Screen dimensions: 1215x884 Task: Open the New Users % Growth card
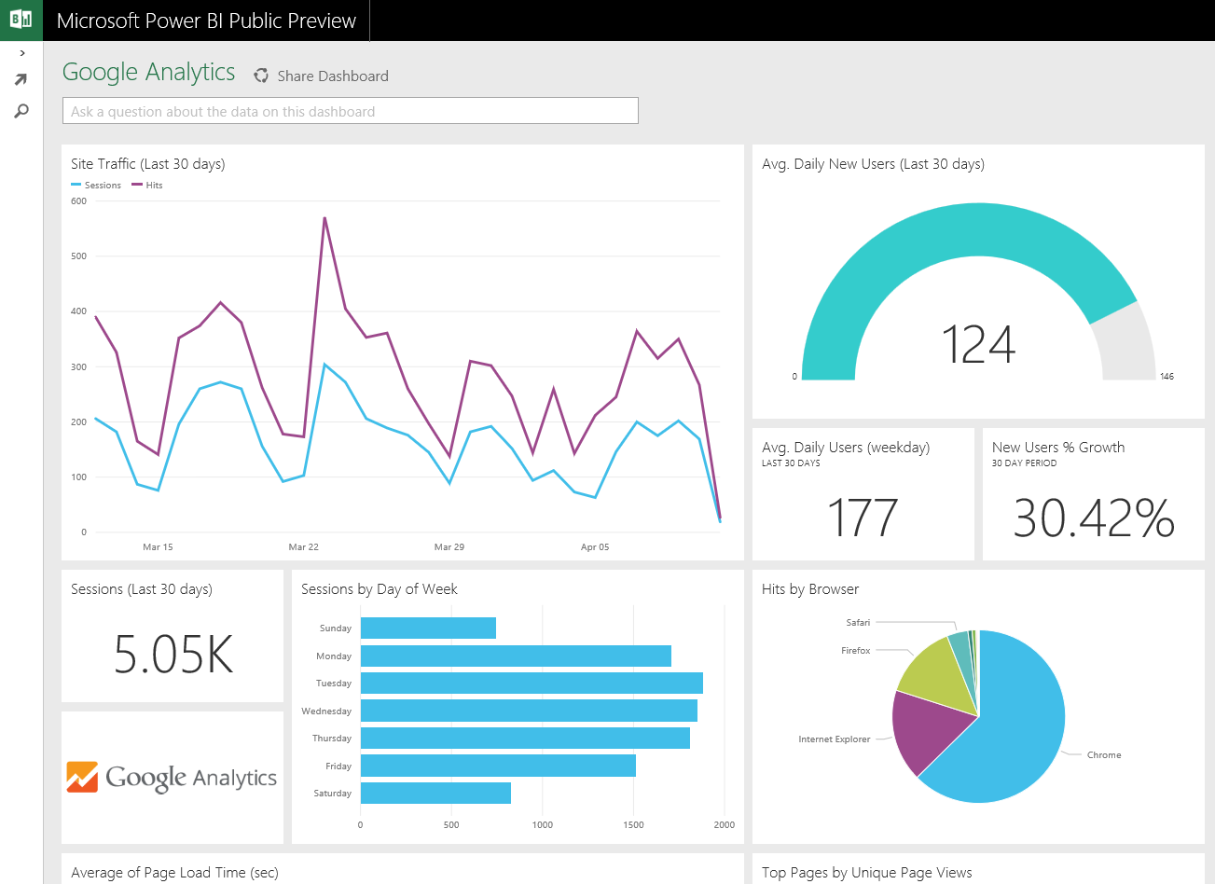[1093, 494]
